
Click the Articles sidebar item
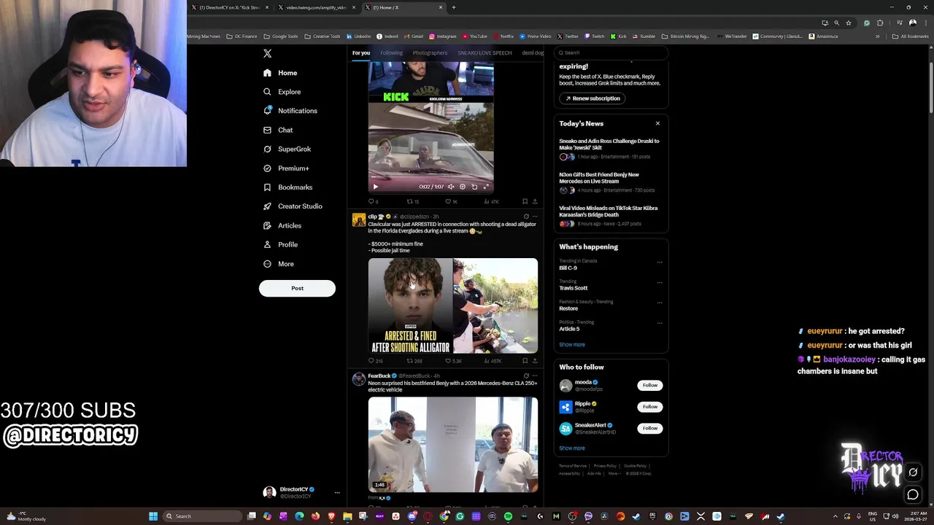(282, 225)
